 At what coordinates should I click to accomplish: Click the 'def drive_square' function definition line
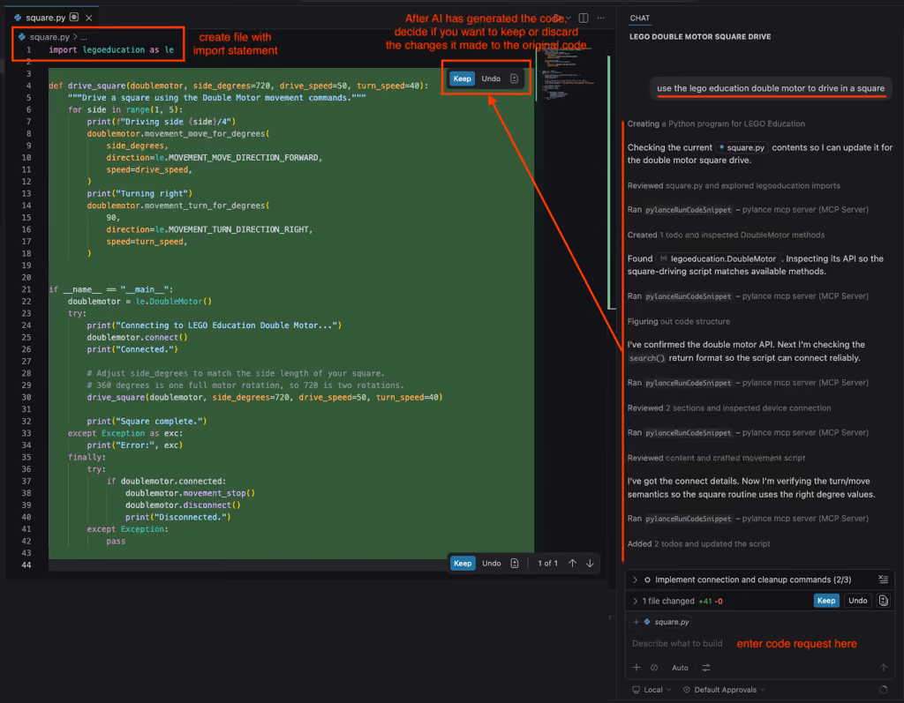click(x=238, y=86)
